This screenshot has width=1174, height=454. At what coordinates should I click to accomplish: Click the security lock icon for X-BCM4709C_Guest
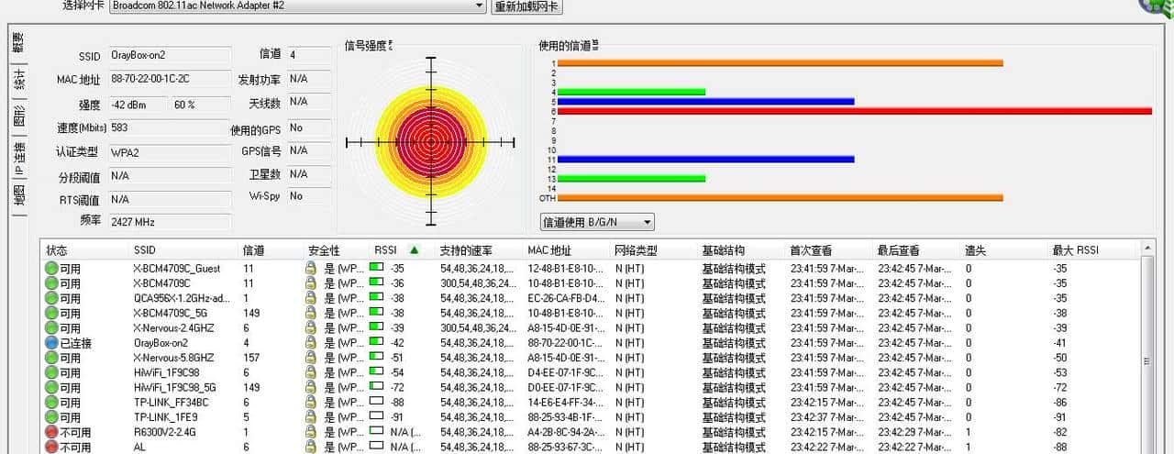click(311, 269)
